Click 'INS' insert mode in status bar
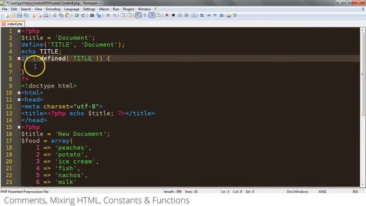Image resolution: width=366 pixels, height=206 pixels. [x=355, y=192]
